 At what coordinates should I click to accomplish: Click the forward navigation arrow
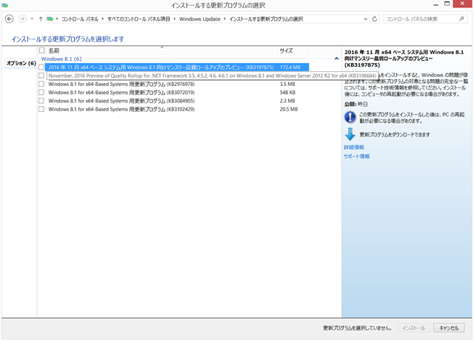tap(22, 19)
